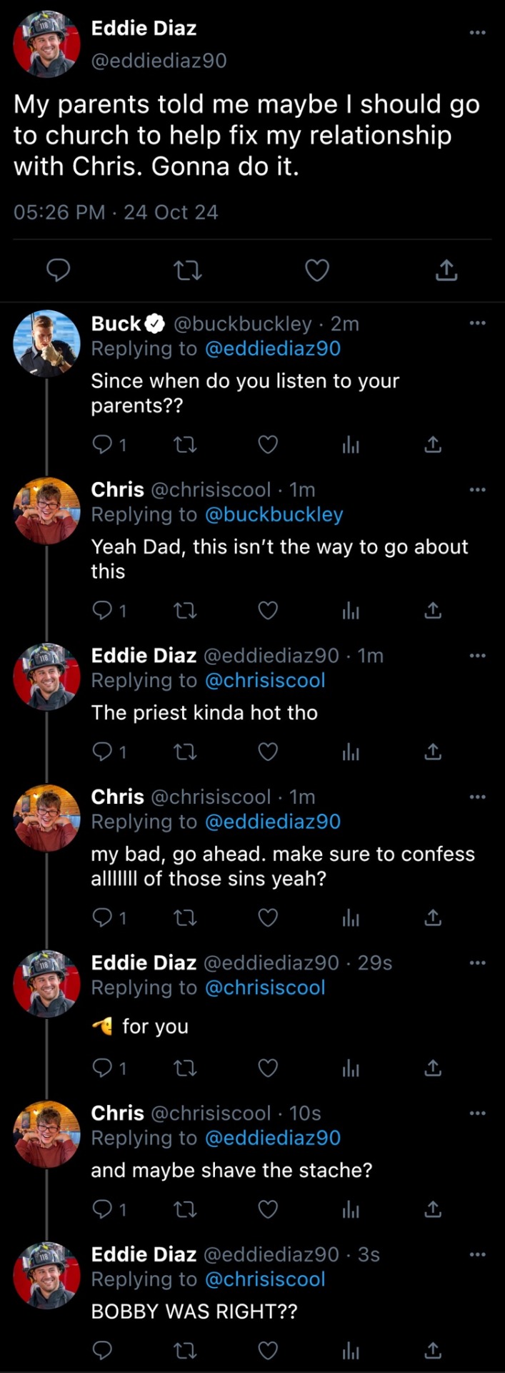The width and height of the screenshot is (505, 1373).
Task: Reply to Chris's 'confess those sins' tweet
Action: tap(103, 917)
